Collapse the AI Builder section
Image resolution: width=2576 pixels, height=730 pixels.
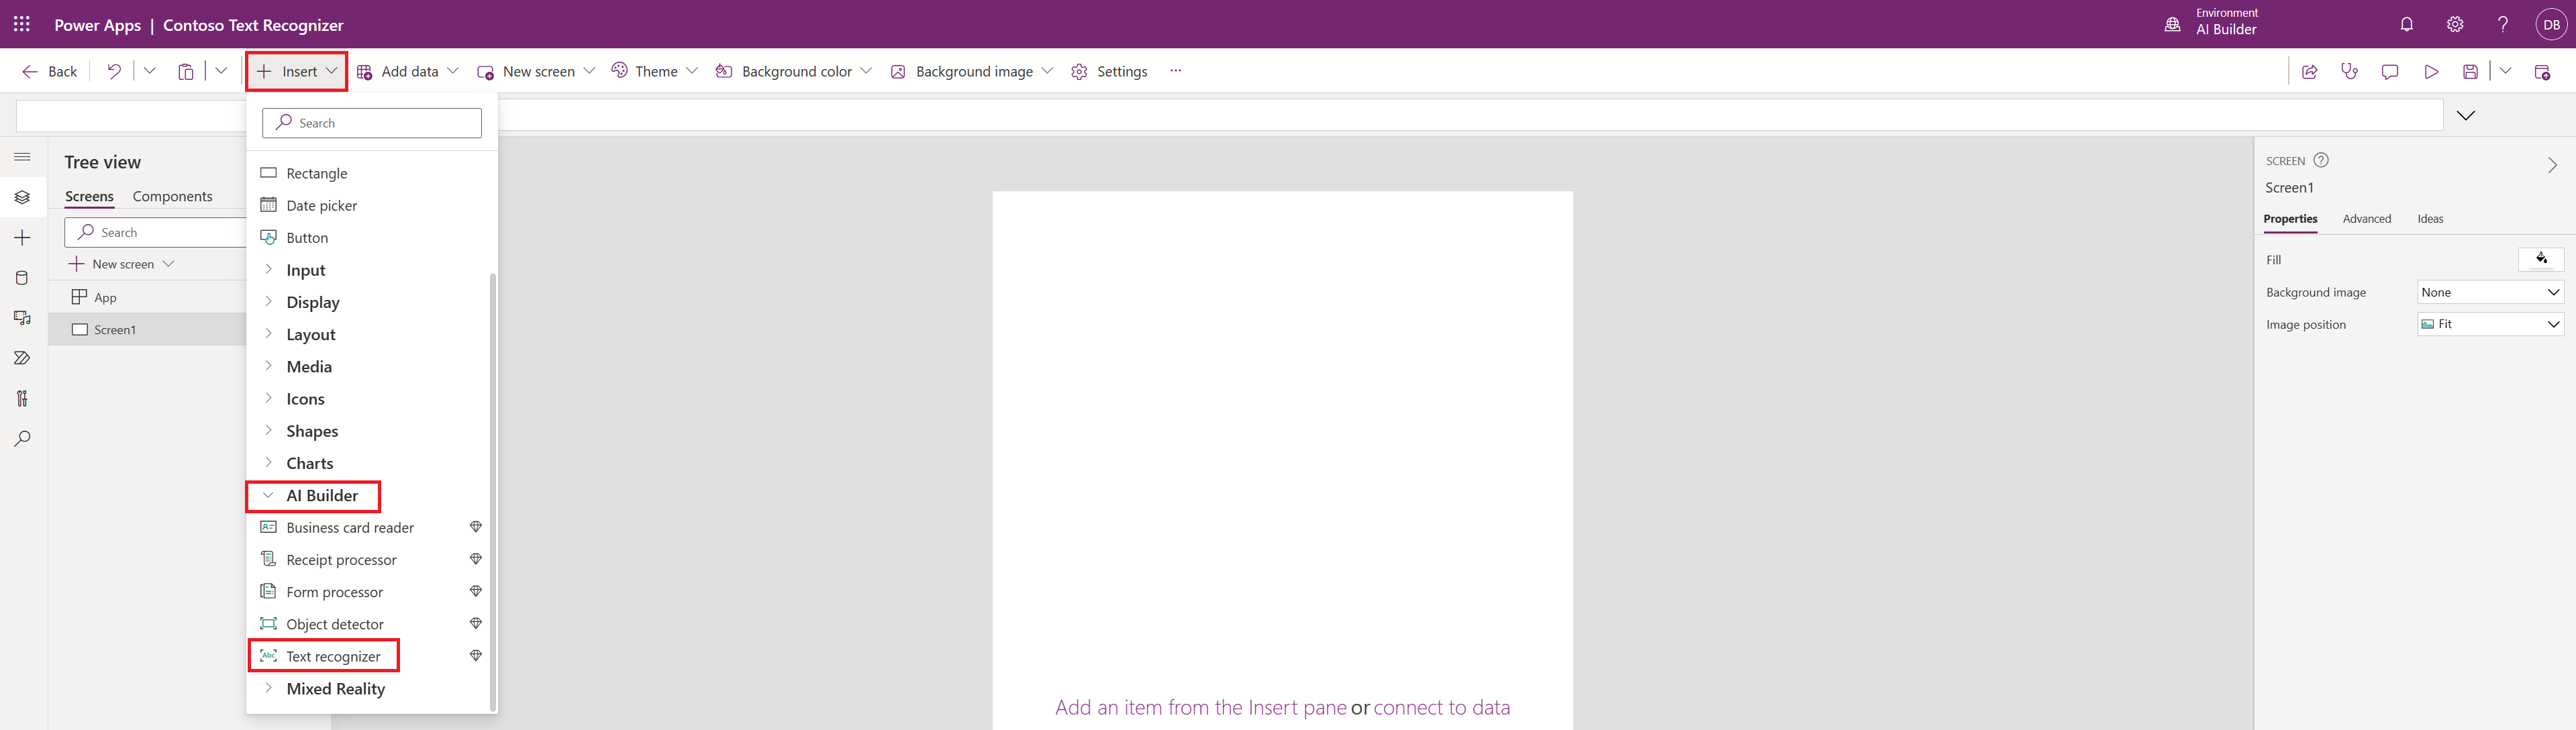tap(268, 495)
